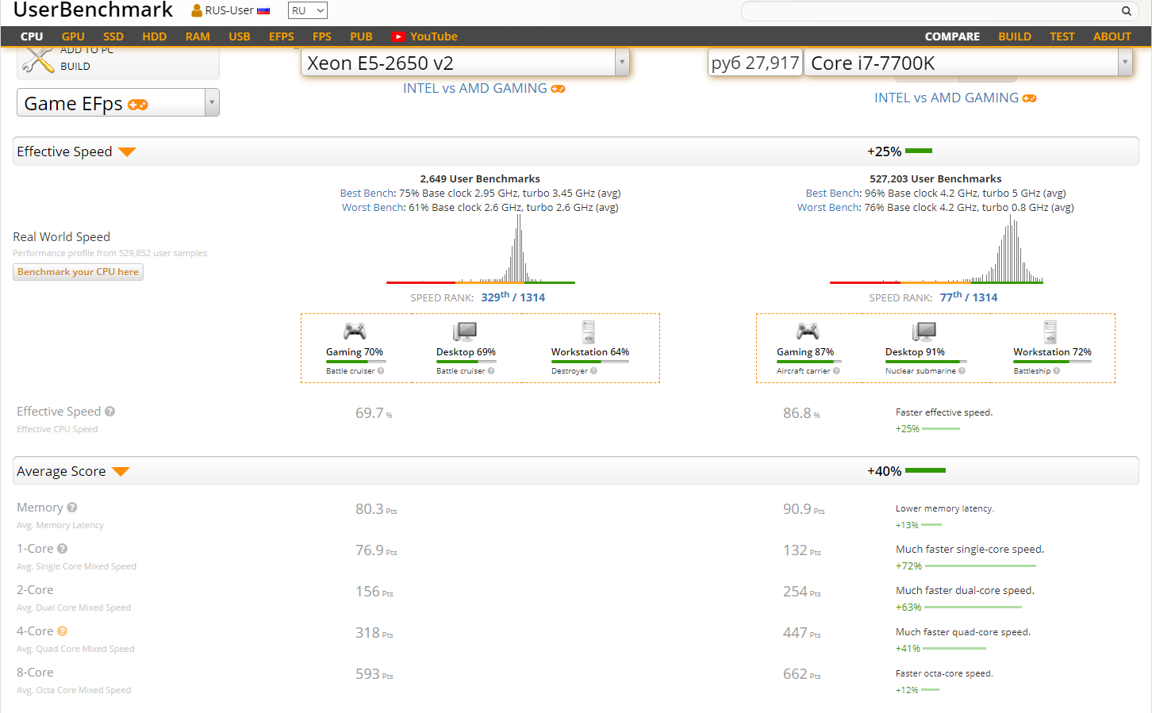Screen dimensions: 1152x713
Task: Click the Effective Speed help icon
Action: pos(110,412)
